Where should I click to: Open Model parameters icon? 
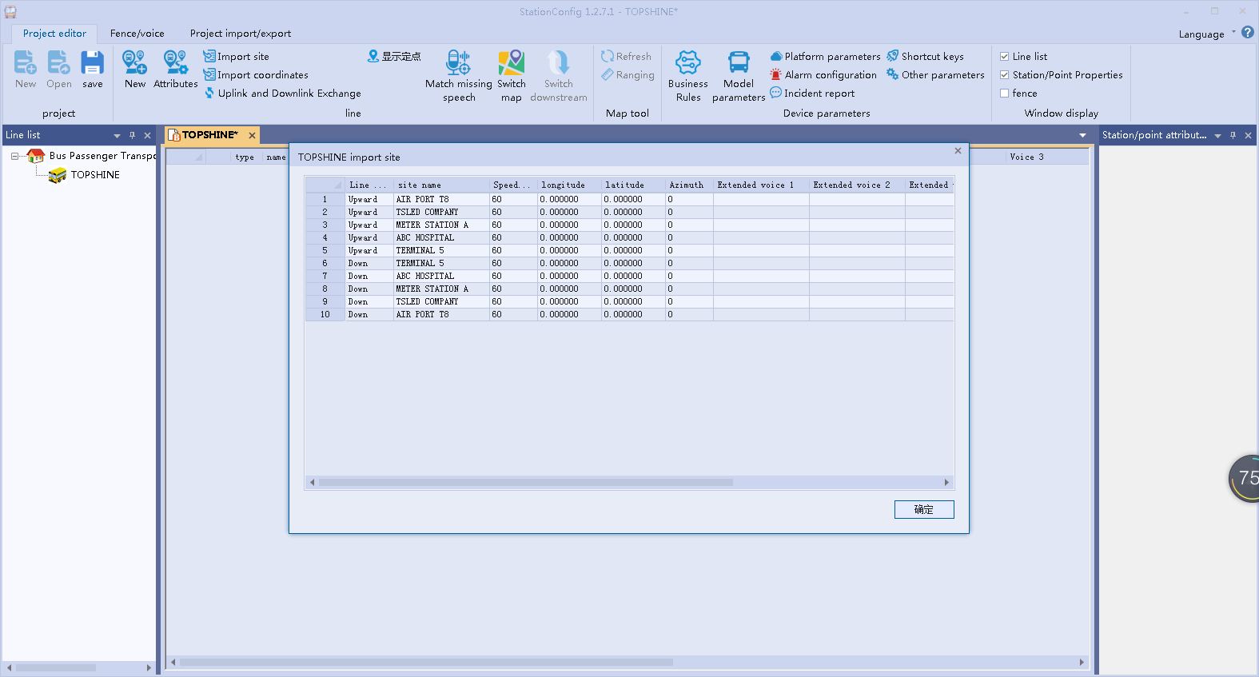coord(738,63)
